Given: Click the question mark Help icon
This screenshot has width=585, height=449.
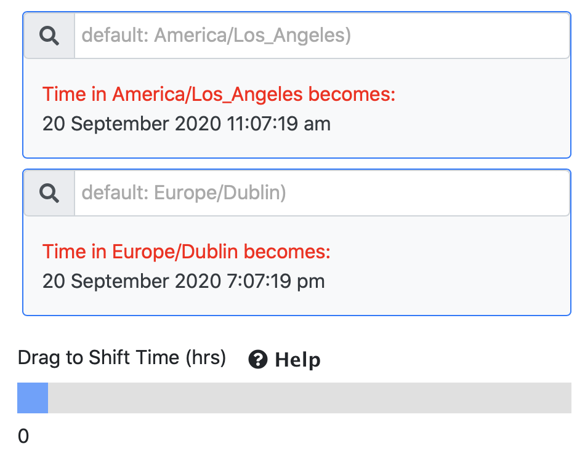Looking at the screenshot, I should point(258,360).
